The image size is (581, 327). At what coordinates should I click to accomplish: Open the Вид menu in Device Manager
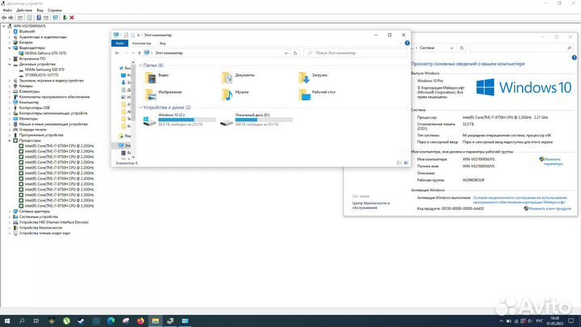[40, 10]
